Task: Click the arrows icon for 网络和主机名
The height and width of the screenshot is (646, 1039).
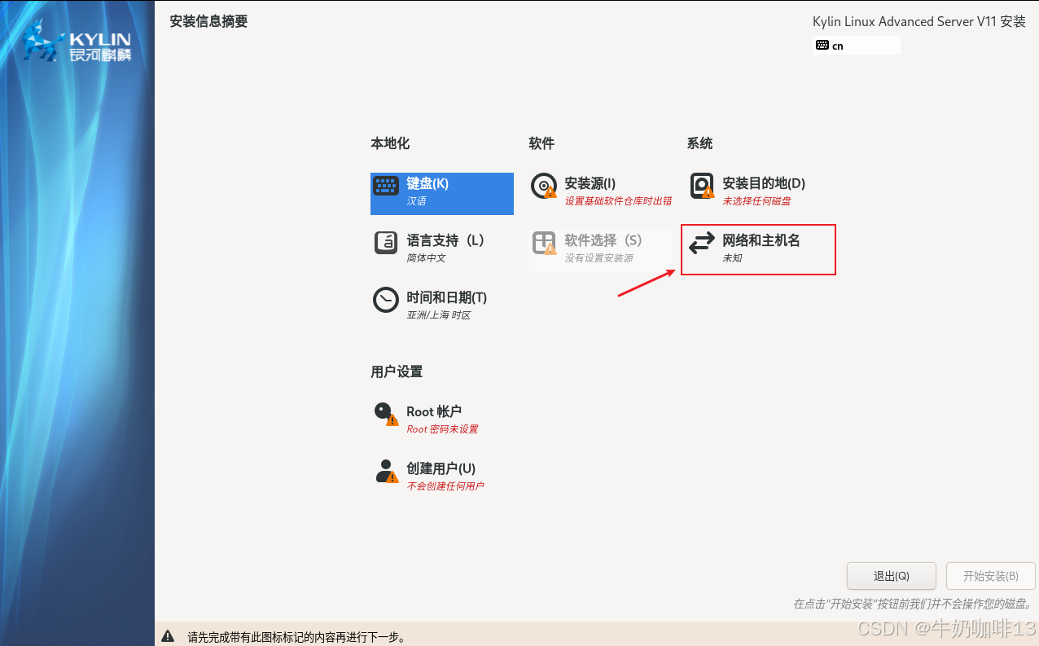Action: 702,243
